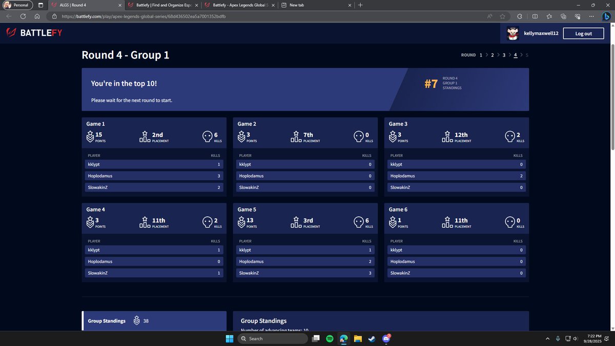The image size is (615, 346).
Task: Open Discord from the taskbar
Action: pyautogui.click(x=385, y=338)
